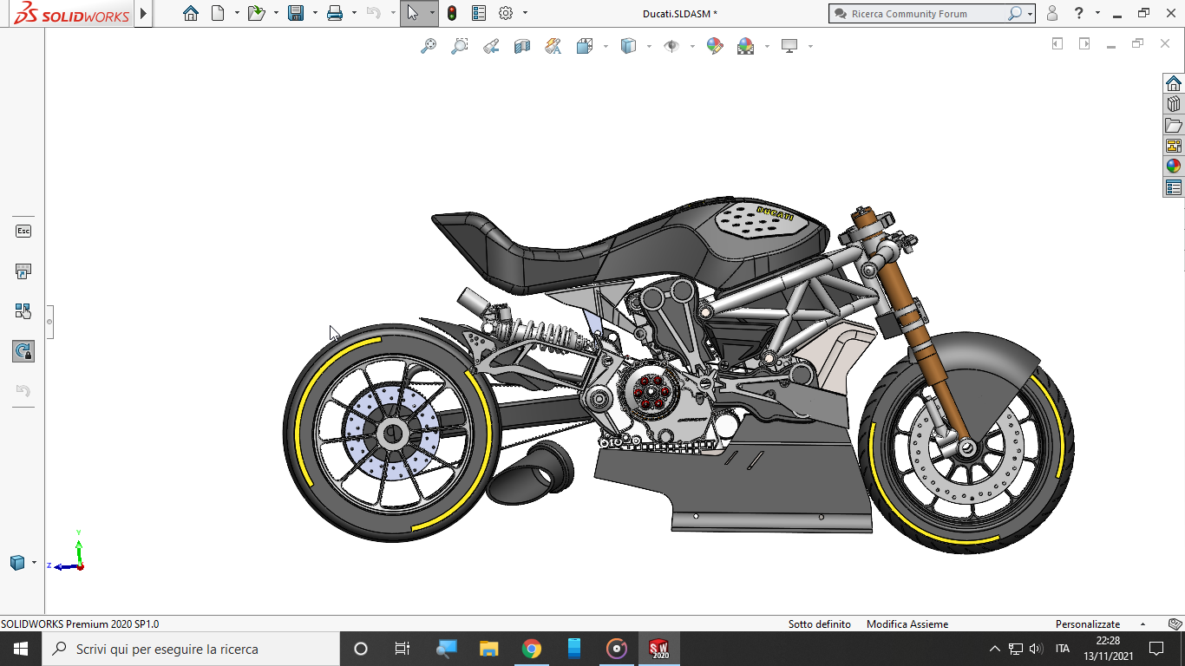The width and height of the screenshot is (1185, 666).
Task: Open the Options gear
Action: (506, 13)
